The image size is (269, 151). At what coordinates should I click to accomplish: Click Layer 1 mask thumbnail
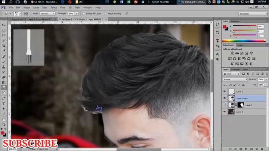click(241, 105)
